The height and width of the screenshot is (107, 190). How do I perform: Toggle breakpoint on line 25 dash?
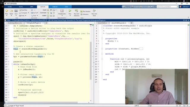9,56
